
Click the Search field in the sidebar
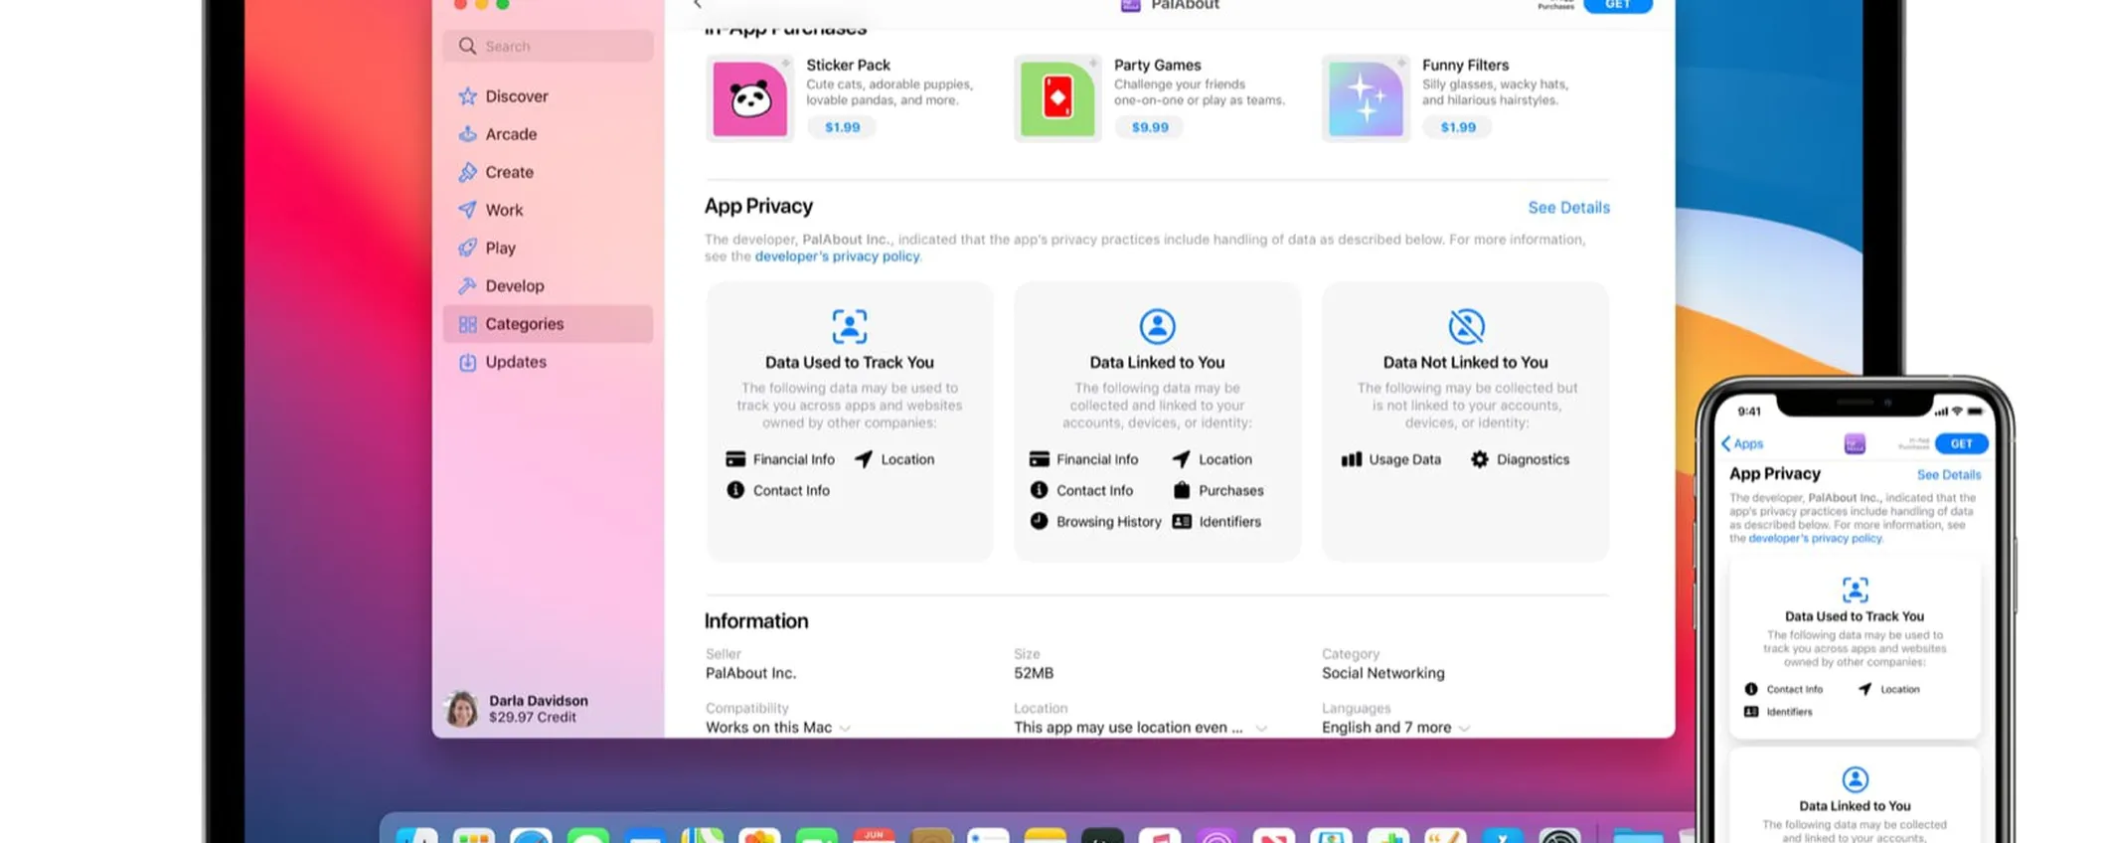549,46
